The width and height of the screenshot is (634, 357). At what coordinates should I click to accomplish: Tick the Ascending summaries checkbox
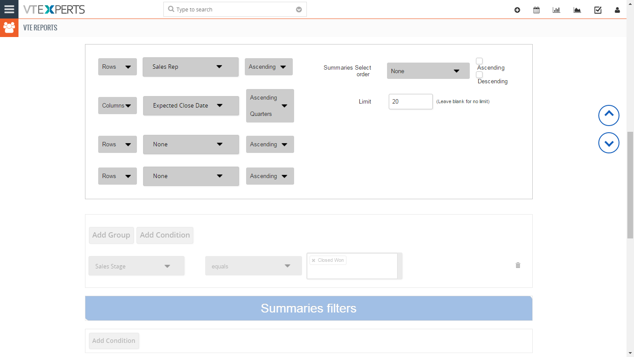479,61
